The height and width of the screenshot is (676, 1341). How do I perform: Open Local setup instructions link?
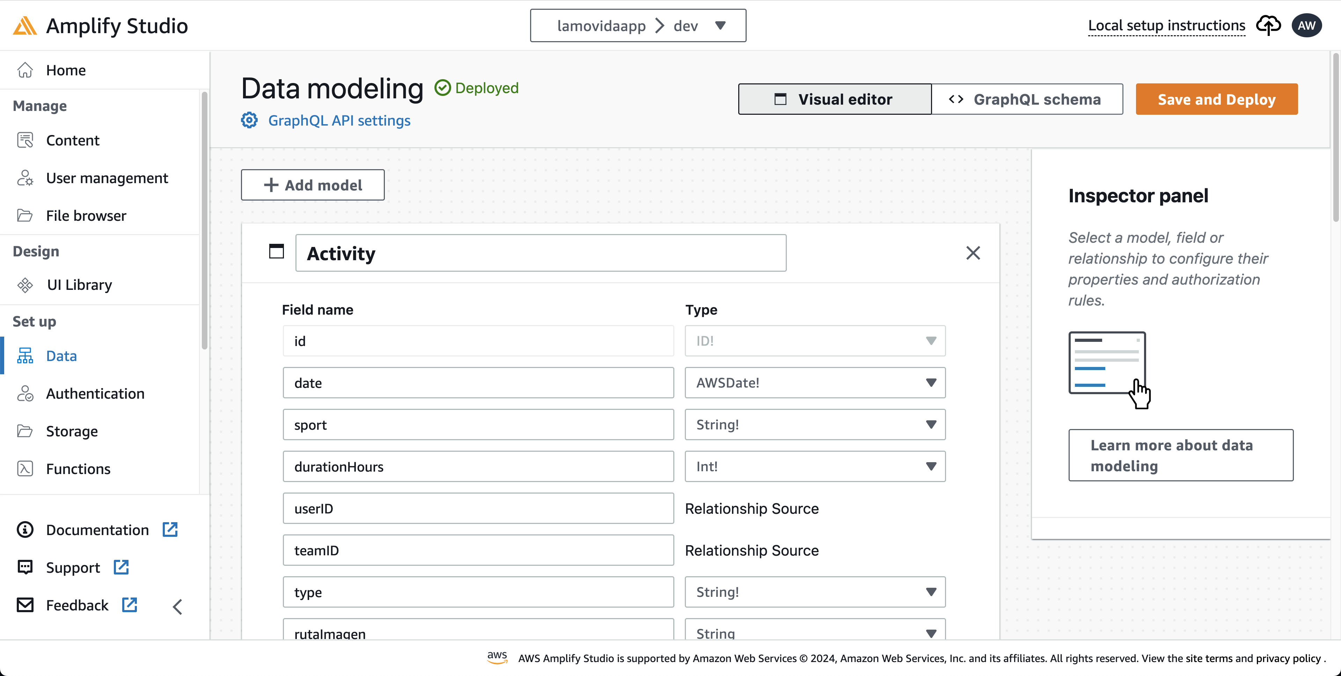pyautogui.click(x=1166, y=25)
